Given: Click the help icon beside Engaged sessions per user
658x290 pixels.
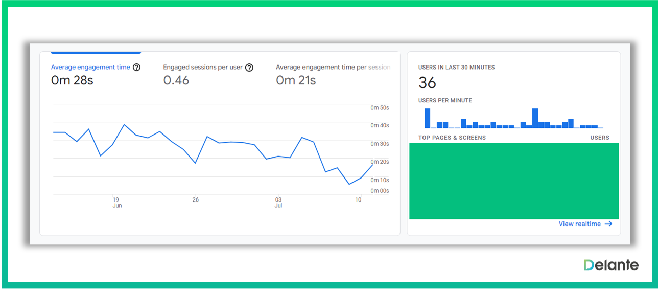Looking at the screenshot, I should (x=249, y=68).
